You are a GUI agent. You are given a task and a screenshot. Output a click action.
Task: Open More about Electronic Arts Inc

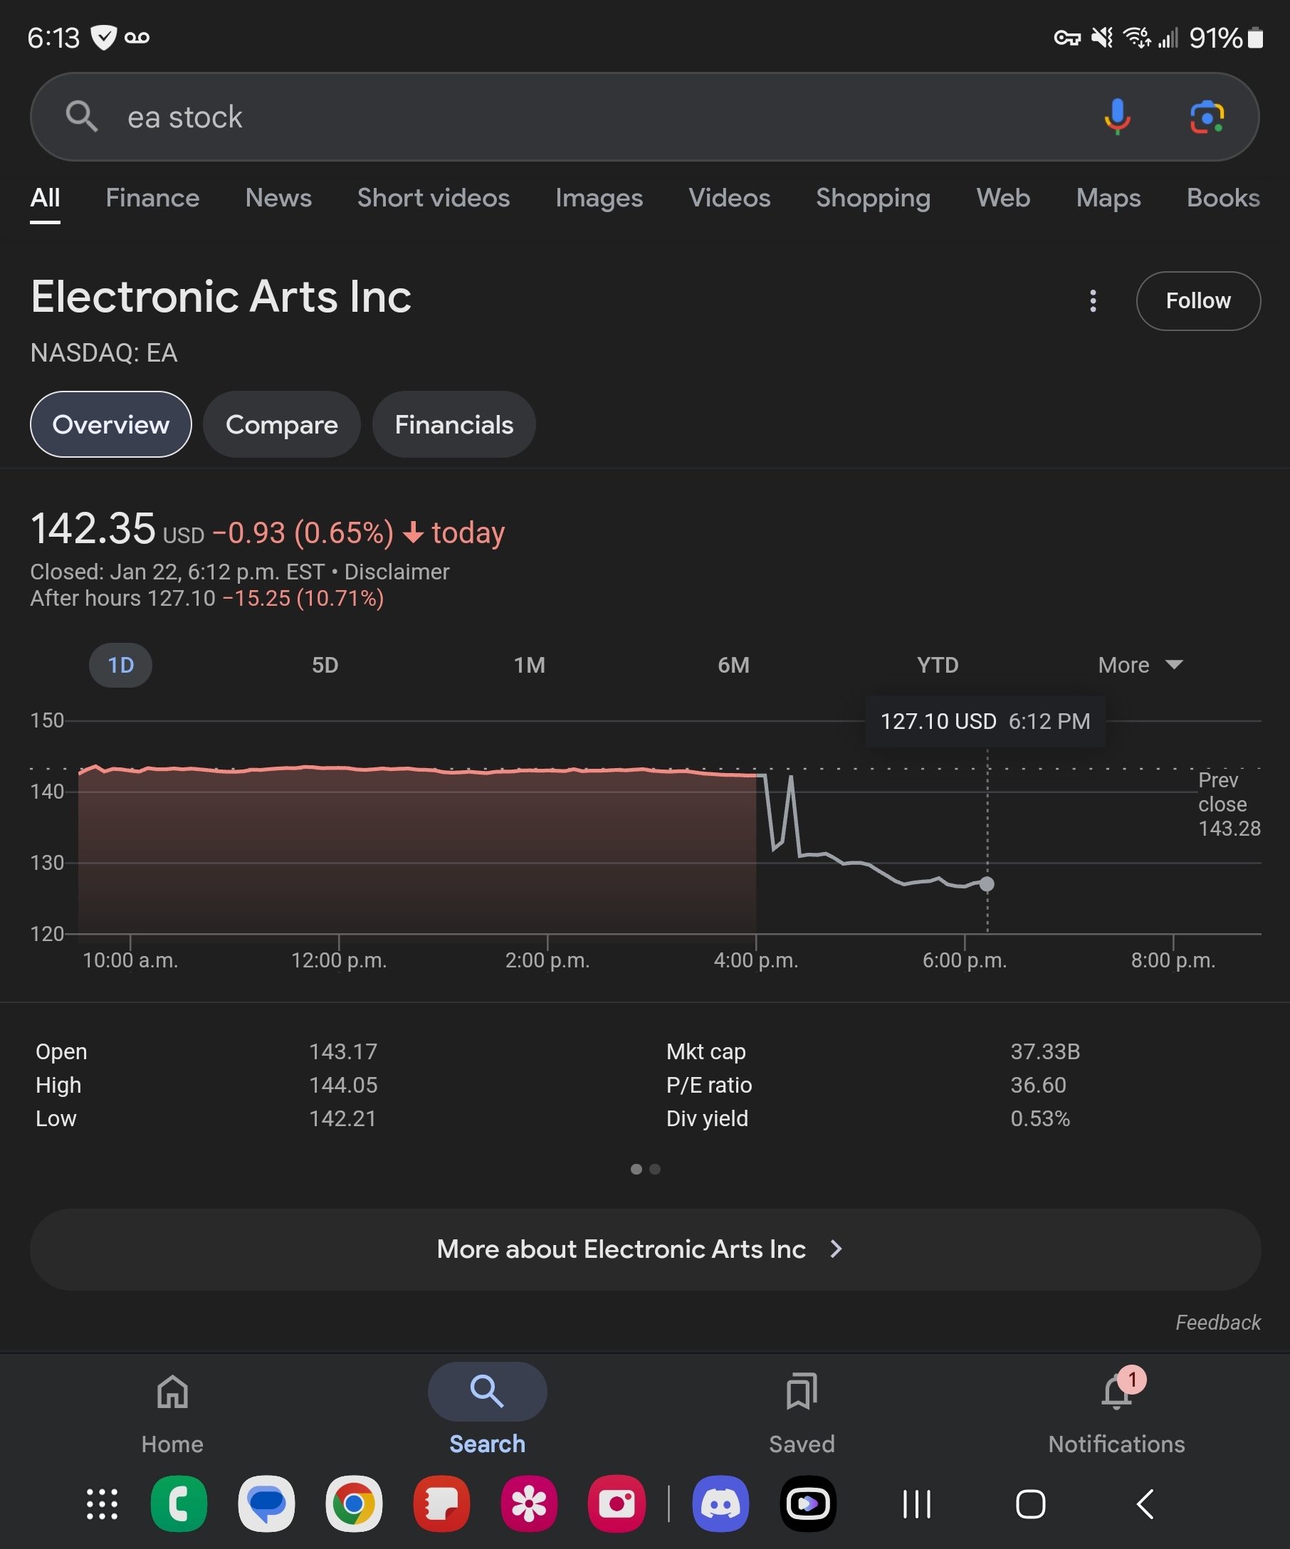click(646, 1249)
